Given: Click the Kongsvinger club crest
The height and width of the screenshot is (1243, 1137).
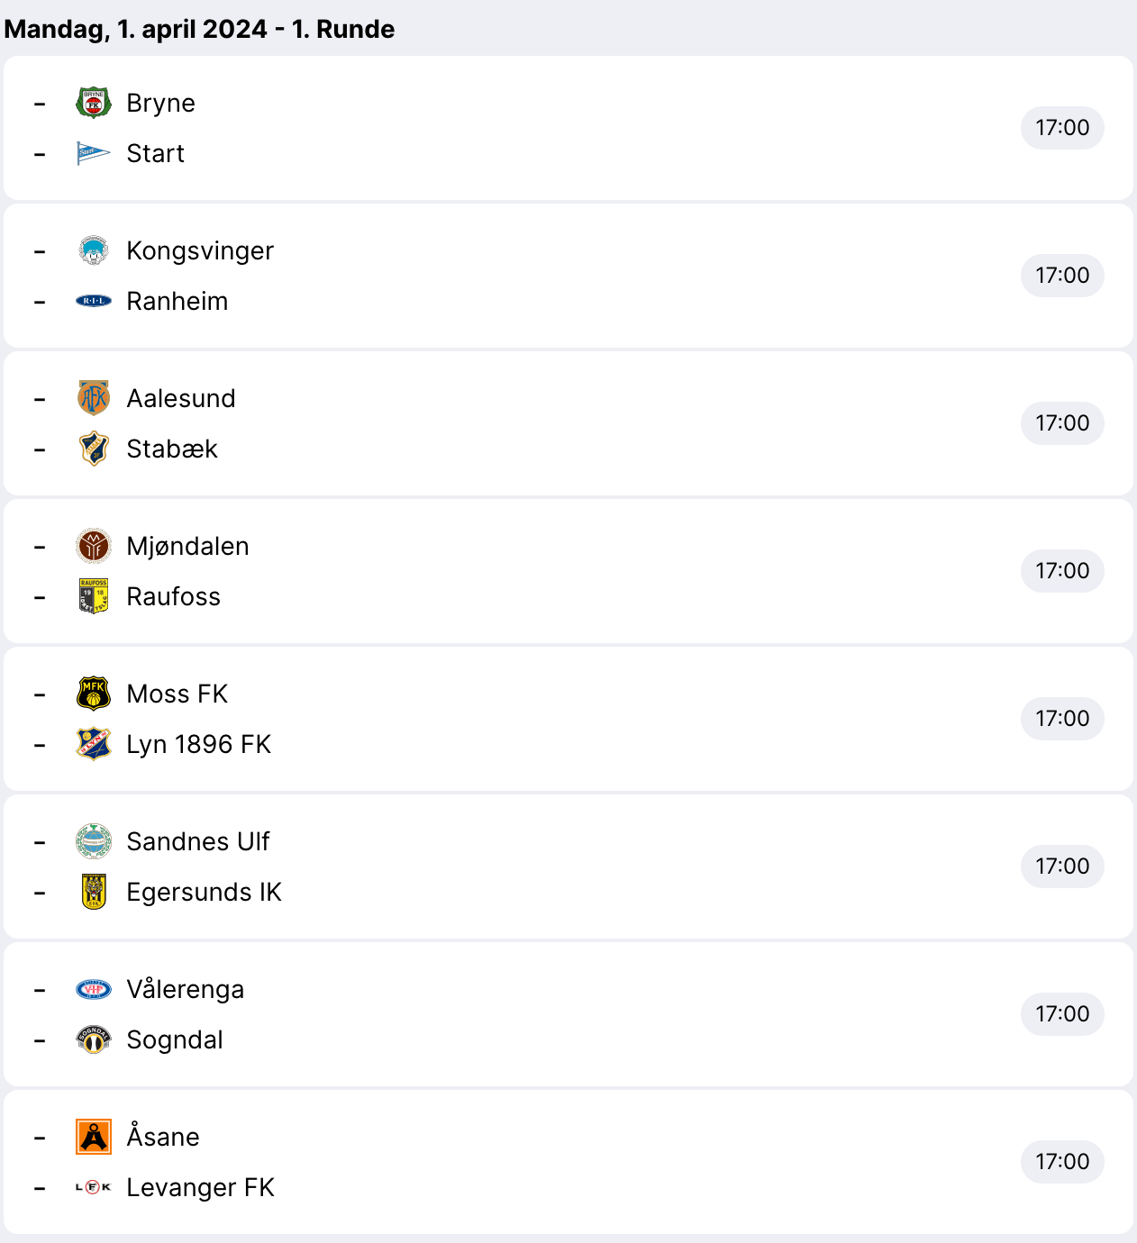Looking at the screenshot, I should click(x=94, y=250).
